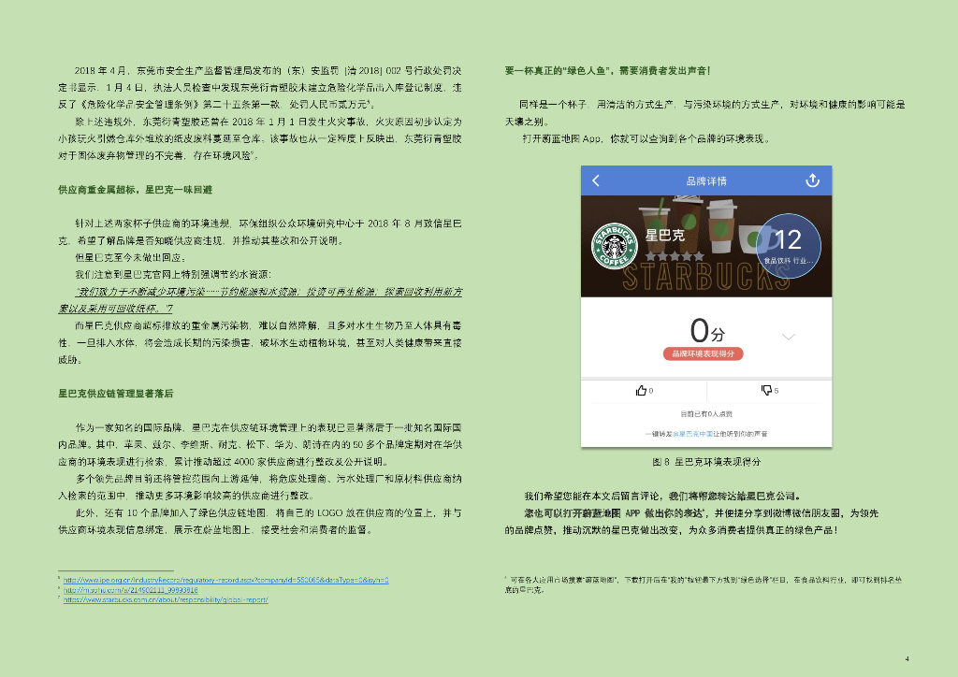Open the m.sohu.com footnote link
958x677 pixels.
[x=131, y=590]
